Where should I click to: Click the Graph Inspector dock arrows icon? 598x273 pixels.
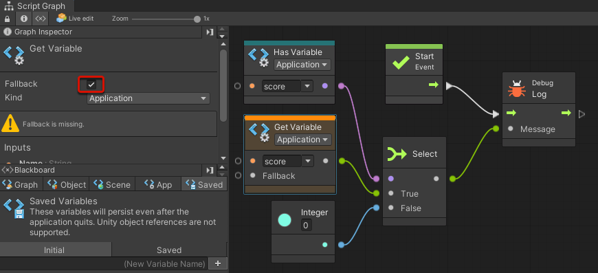(222, 32)
